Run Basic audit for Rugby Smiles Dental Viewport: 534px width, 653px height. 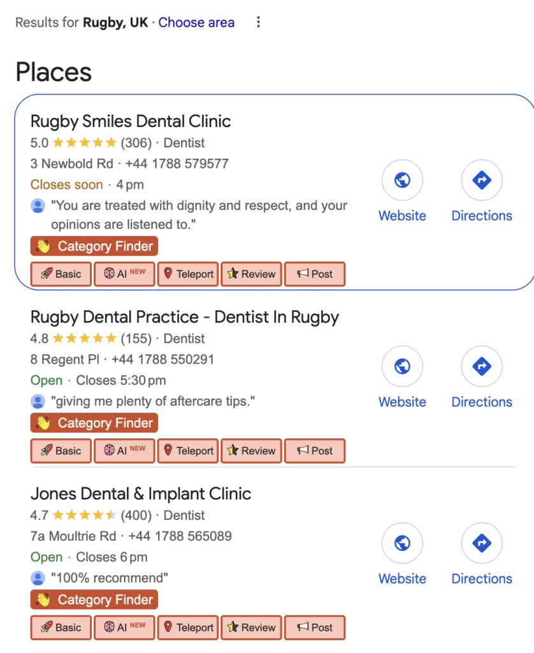pyautogui.click(x=61, y=274)
